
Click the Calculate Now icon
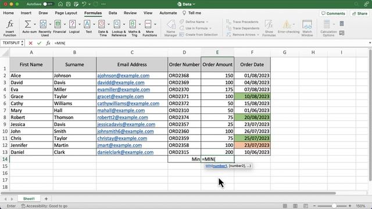tap(342, 24)
